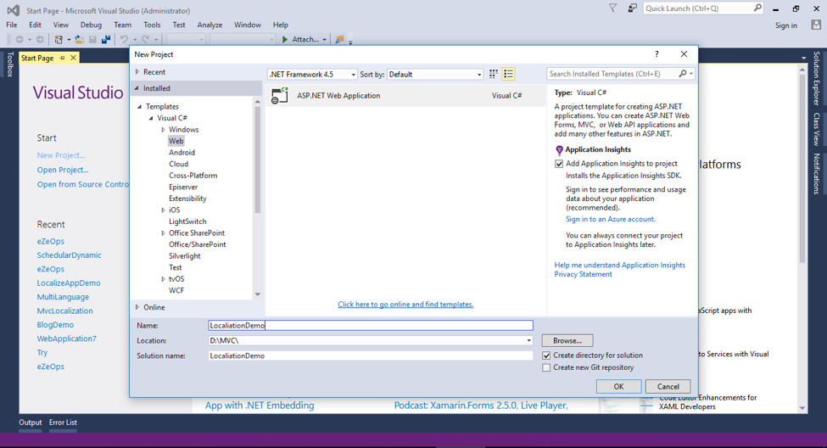The height and width of the screenshot is (448, 827).
Task: Click the template tree vertical scrollbar
Action: pos(258,161)
